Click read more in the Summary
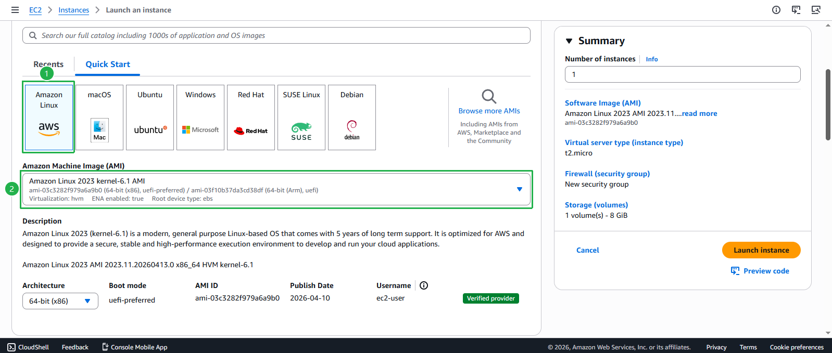Screen dimensions: 832x353 [x=700, y=113]
